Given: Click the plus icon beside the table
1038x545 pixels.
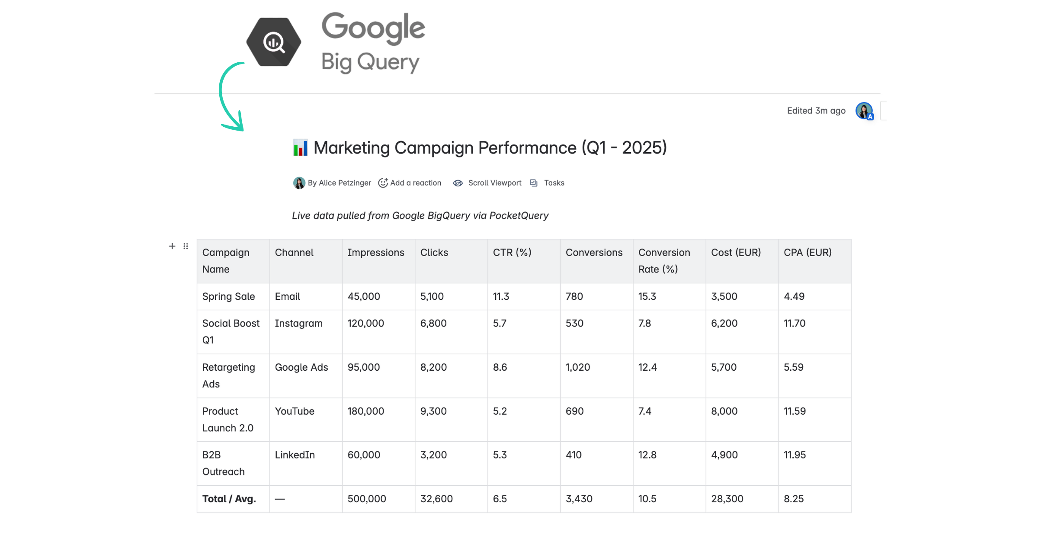Looking at the screenshot, I should coord(172,246).
